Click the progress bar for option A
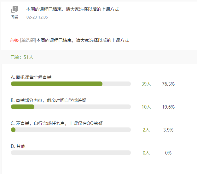Screen dimensions: 197x174 coord(71,84)
